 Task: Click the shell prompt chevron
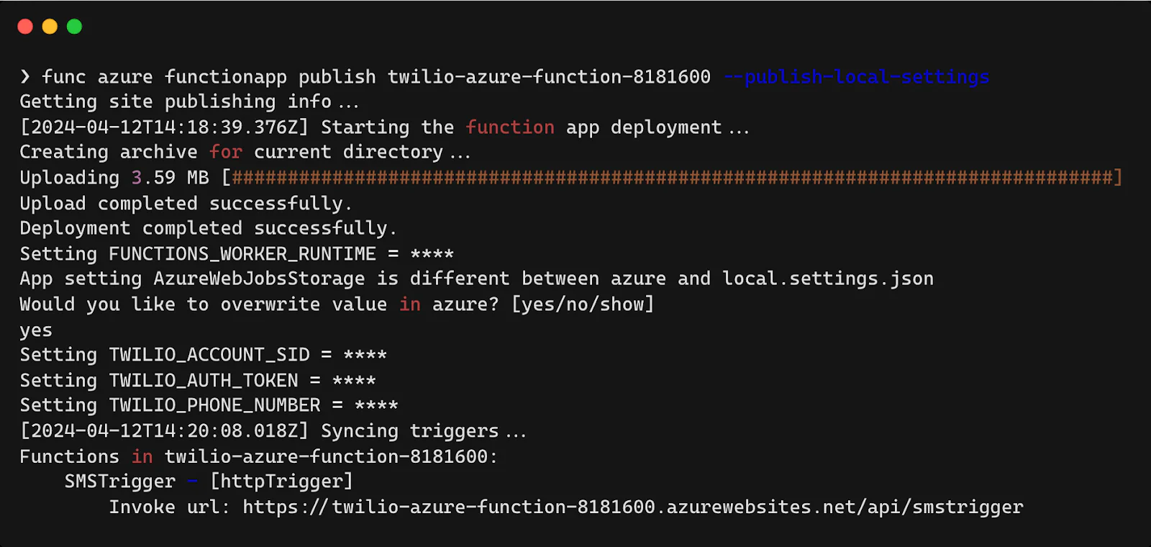point(25,76)
